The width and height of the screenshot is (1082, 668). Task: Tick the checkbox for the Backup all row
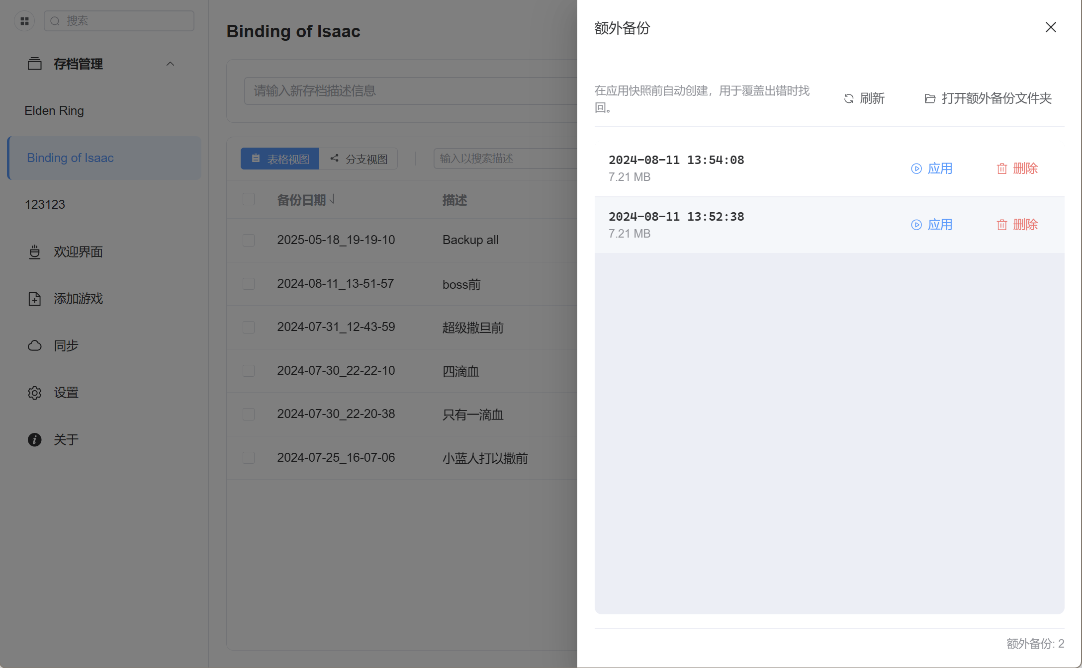pos(249,240)
